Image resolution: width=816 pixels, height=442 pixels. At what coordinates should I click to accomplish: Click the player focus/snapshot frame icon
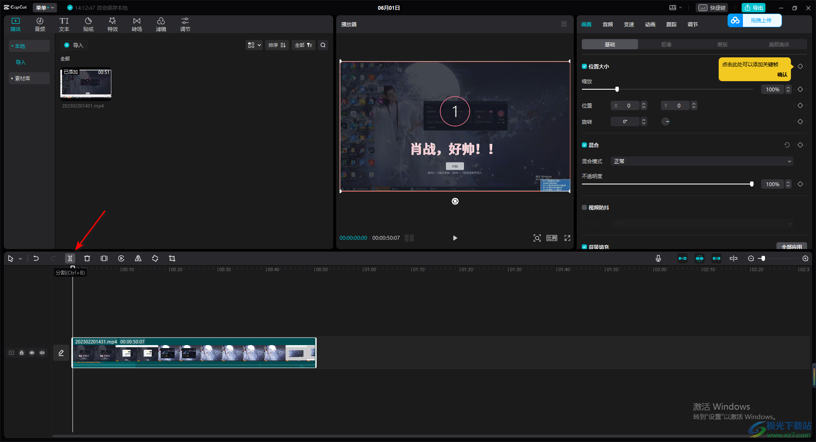click(537, 238)
